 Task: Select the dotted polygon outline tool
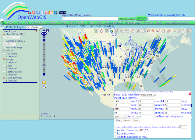pyautogui.click(x=184, y=31)
